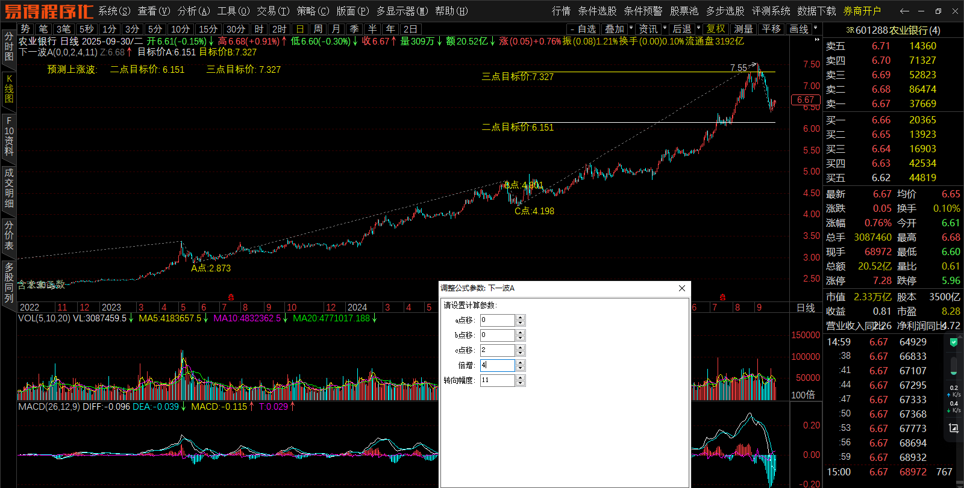Click the double-arrow expand icon above the price axis
Screen dimensions: 964x488
[x=816, y=40]
